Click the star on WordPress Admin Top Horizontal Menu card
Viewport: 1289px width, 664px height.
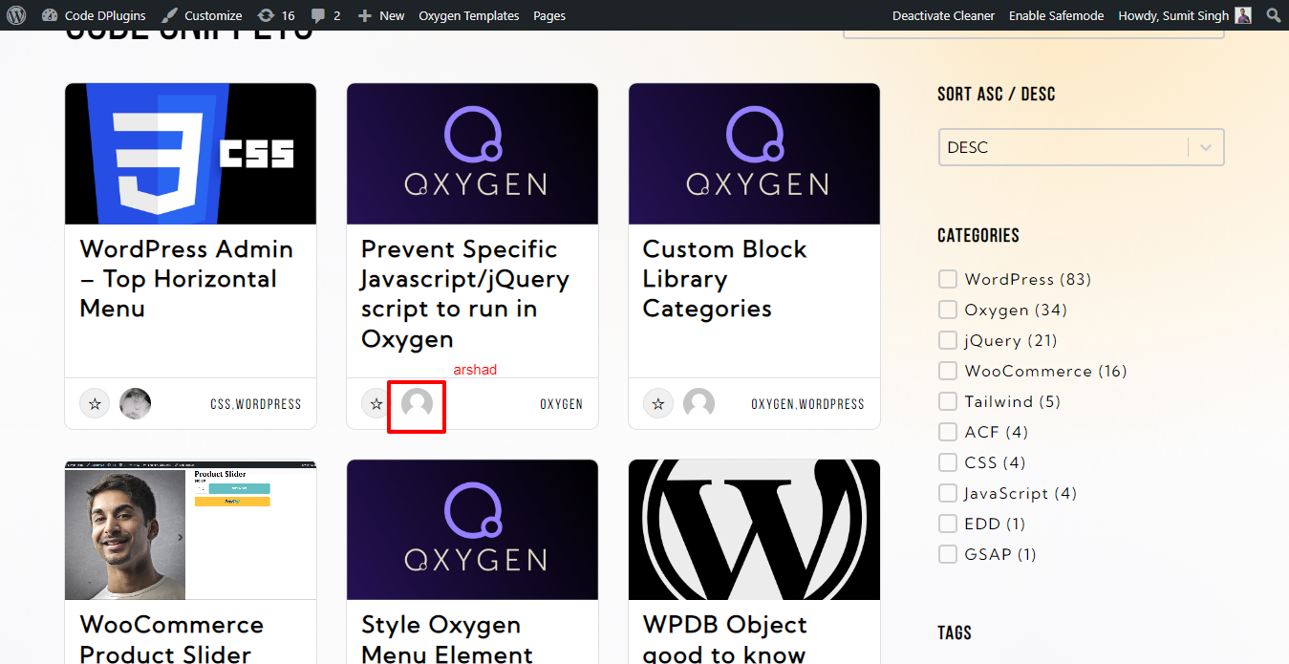[x=95, y=403]
